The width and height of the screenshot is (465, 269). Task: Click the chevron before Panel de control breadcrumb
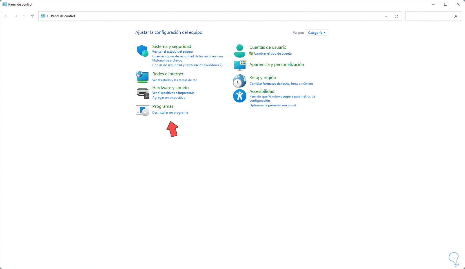(x=48, y=16)
